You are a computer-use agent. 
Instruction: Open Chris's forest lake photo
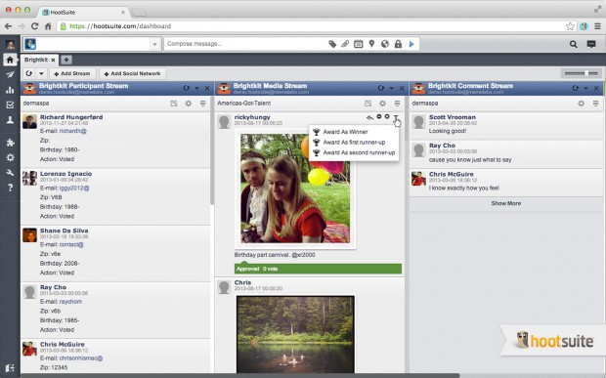coord(295,334)
